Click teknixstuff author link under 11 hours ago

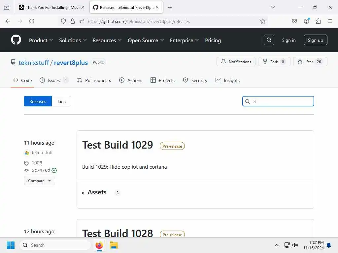[42, 153]
